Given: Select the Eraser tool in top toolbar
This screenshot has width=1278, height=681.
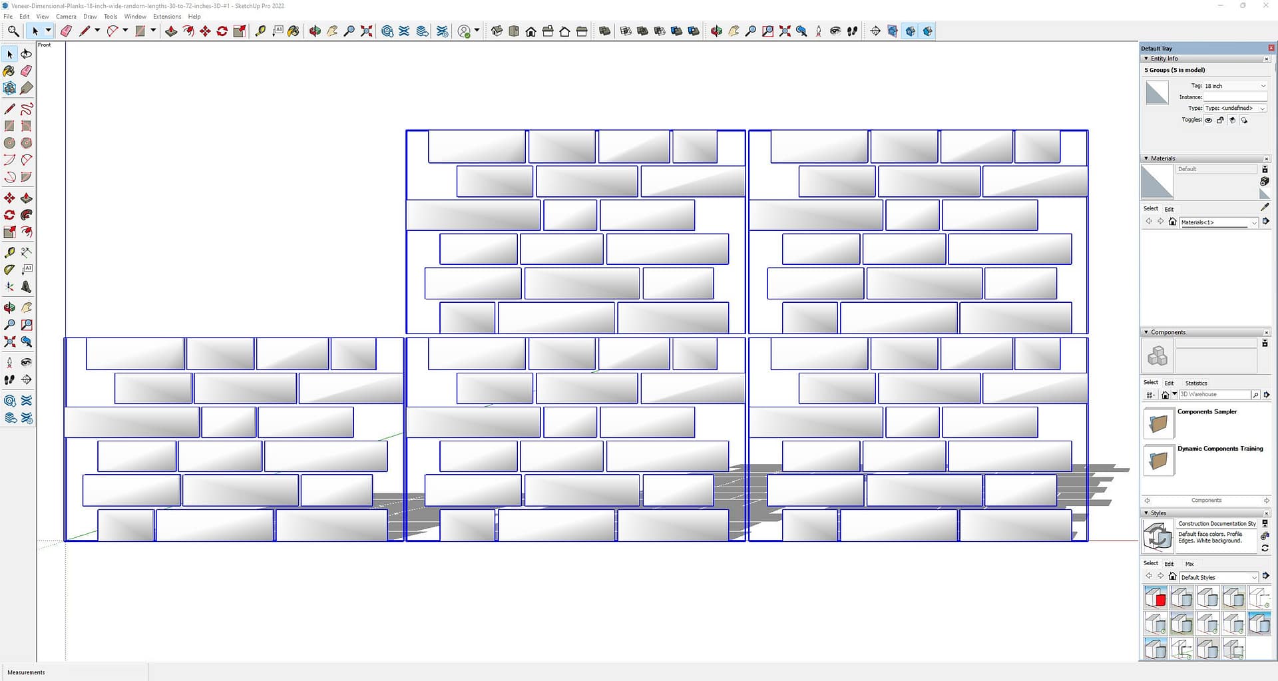Looking at the screenshot, I should pos(66,31).
